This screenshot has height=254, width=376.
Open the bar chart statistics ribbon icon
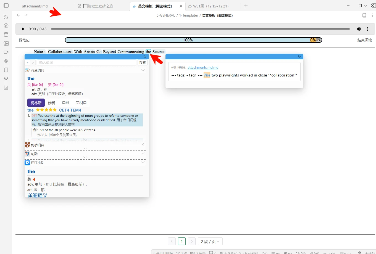6,88
